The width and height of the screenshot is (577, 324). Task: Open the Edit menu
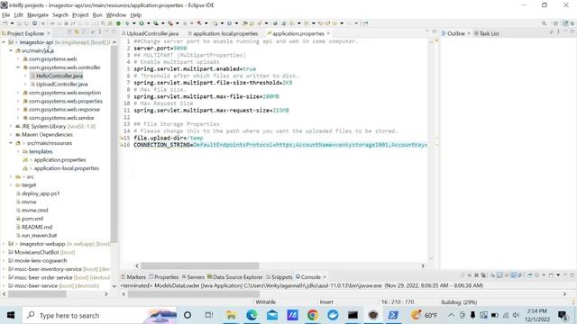tap(18, 15)
